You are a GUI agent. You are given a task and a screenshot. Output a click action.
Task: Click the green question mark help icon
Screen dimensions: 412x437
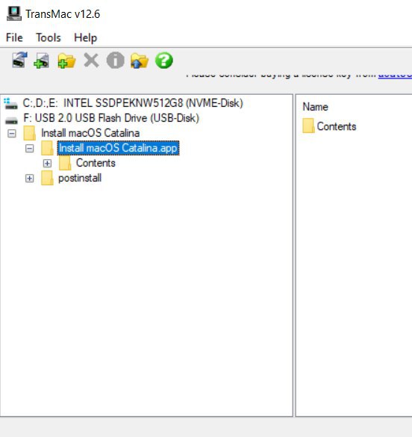164,61
